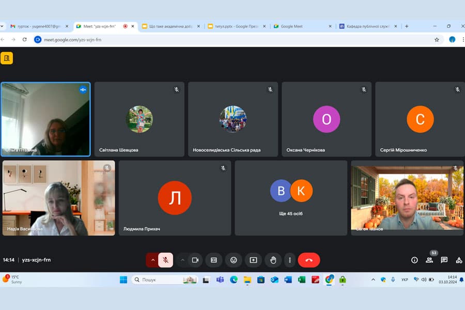Open the 'Ще 45 осіб' more participants tile
The width and height of the screenshot is (465, 310).
[291, 198]
